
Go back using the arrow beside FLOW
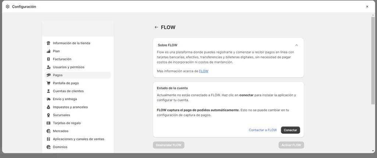point(156,27)
